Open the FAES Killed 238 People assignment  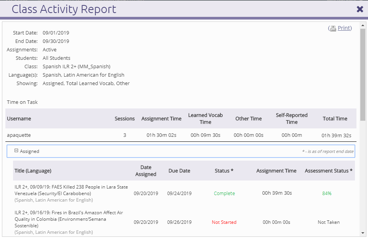[71, 190]
